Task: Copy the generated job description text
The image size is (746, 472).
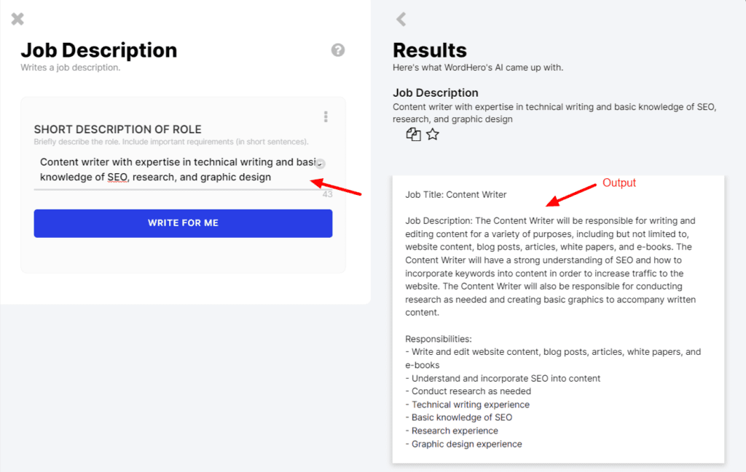Action: pos(413,134)
